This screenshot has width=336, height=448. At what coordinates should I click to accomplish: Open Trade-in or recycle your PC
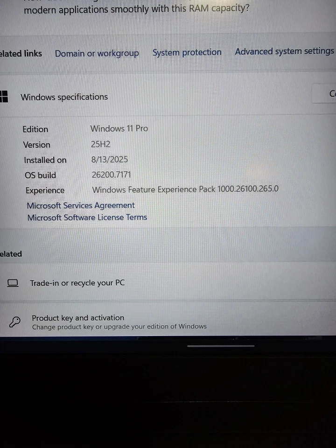tap(168, 283)
